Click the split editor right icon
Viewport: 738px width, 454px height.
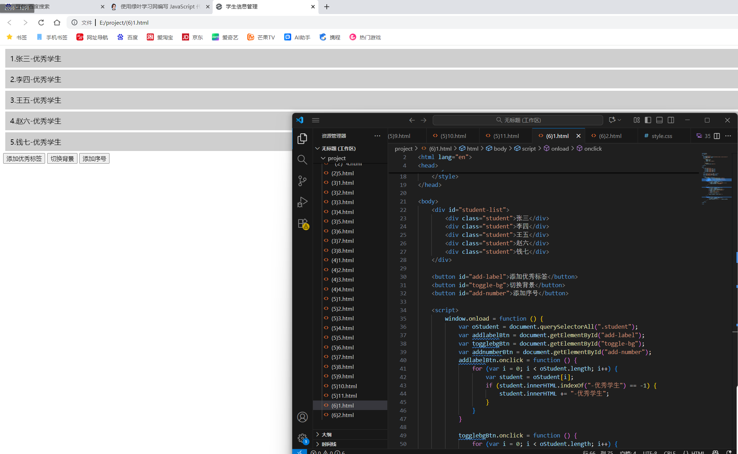[x=717, y=136]
